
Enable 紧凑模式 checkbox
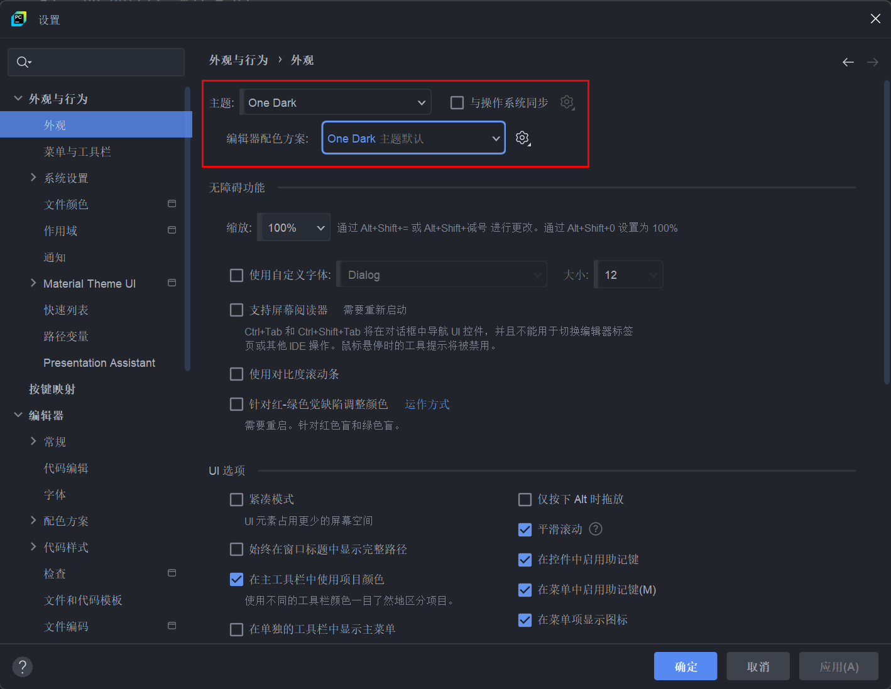(237, 499)
